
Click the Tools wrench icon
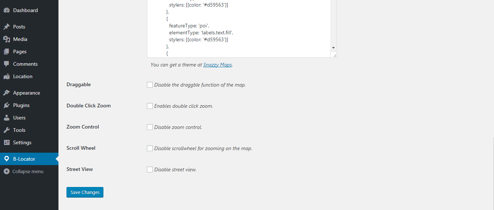pyautogui.click(x=7, y=130)
